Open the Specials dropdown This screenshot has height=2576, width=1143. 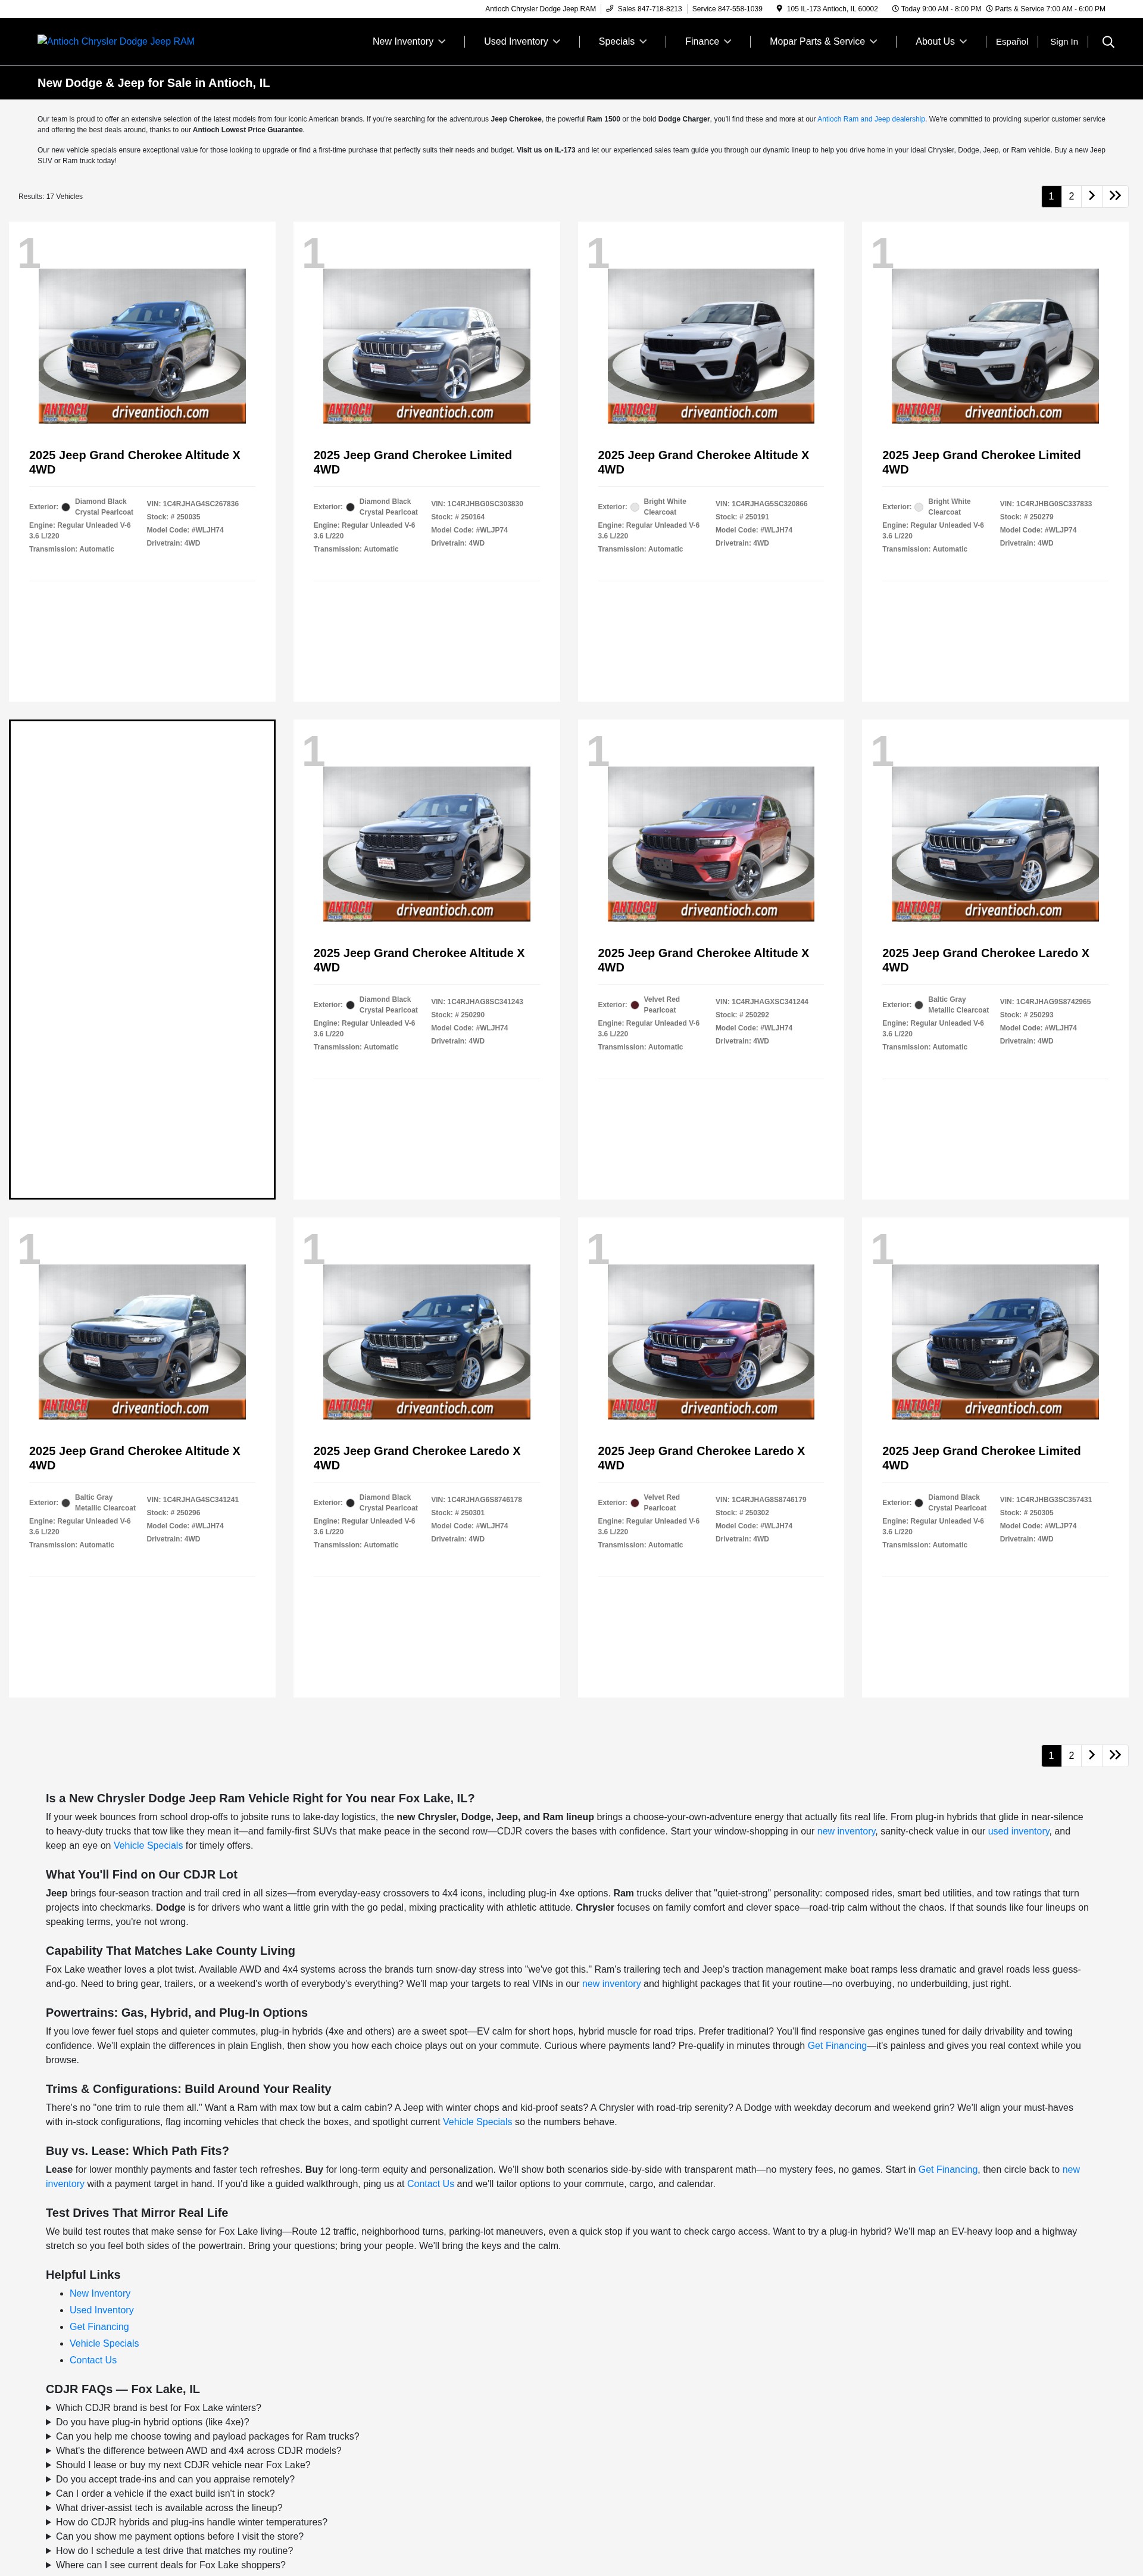pos(623,42)
